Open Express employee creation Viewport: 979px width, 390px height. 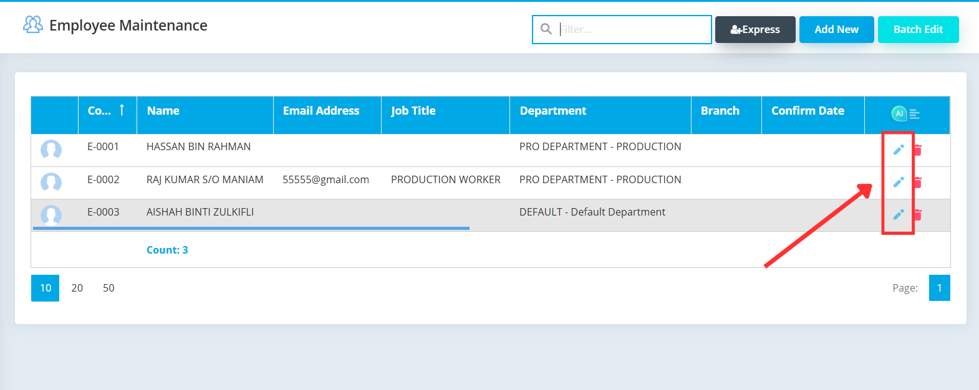coord(755,29)
